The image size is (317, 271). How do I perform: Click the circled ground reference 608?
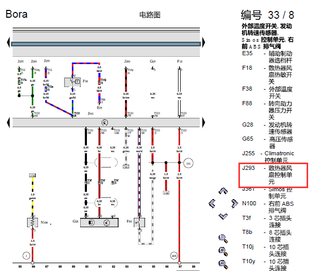174,256
